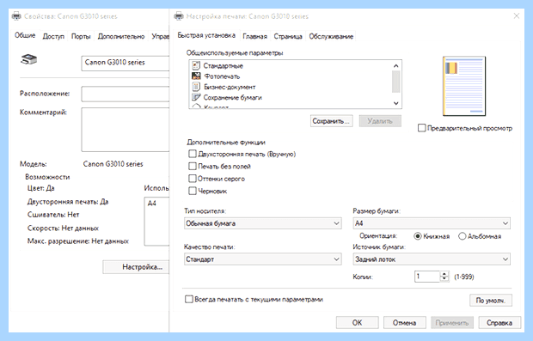Click the "Двусторонняя печать: Да" text

tap(68, 202)
